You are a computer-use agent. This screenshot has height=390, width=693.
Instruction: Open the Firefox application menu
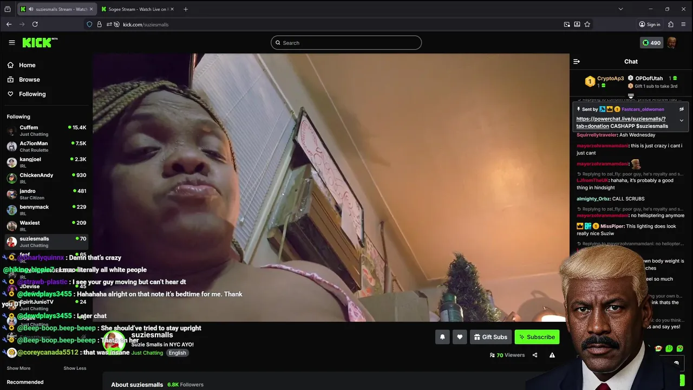684,24
